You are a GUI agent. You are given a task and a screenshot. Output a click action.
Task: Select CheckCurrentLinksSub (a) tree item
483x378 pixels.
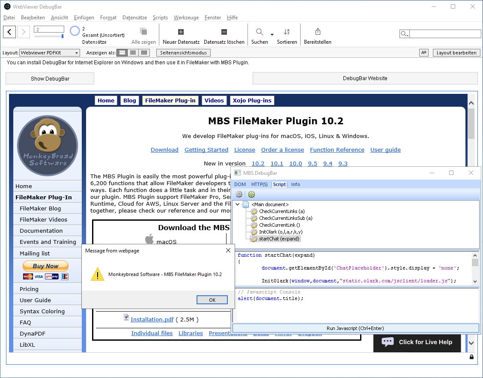tap(286, 218)
